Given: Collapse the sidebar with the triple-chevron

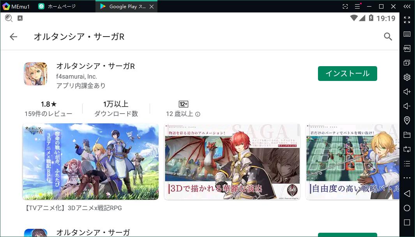Looking at the screenshot, I should coord(407,6).
